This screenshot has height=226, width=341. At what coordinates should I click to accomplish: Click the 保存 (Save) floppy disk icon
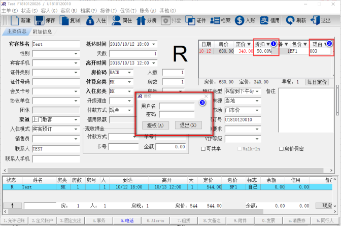click(40, 20)
